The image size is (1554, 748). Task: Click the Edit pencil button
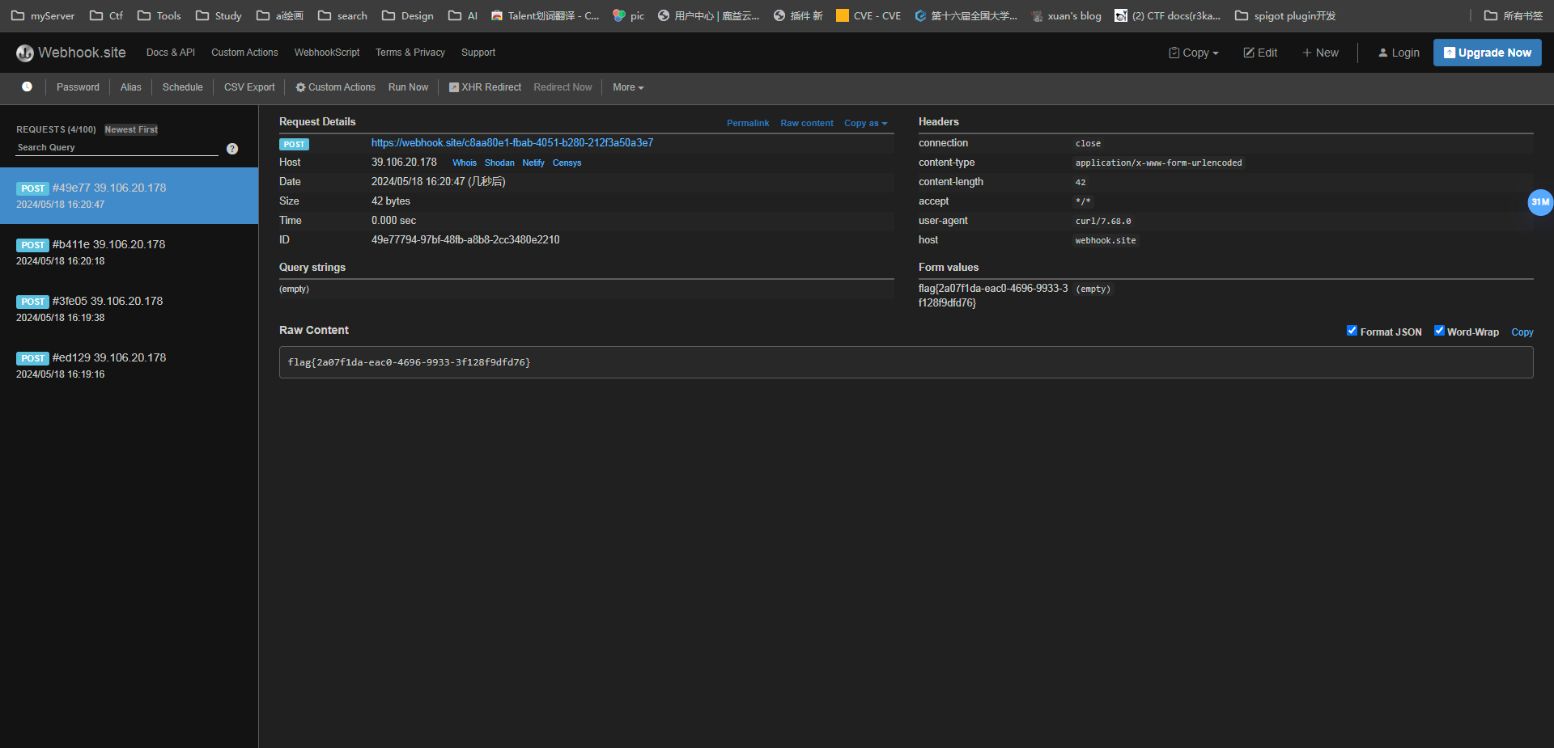click(1260, 53)
